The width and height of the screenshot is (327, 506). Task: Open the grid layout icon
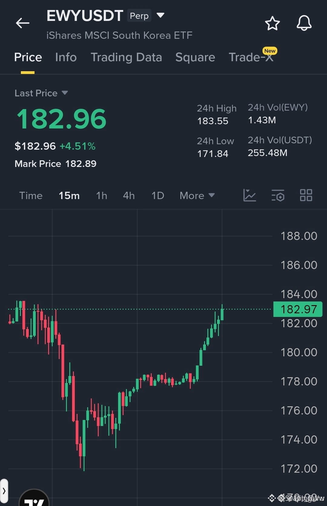(x=306, y=195)
